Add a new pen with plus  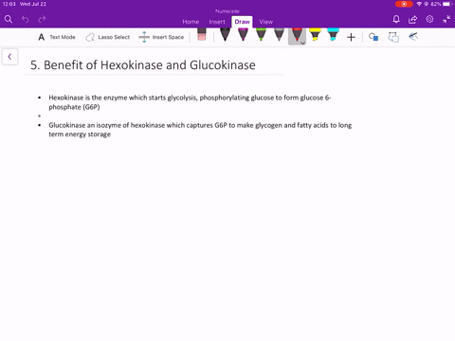pos(351,37)
